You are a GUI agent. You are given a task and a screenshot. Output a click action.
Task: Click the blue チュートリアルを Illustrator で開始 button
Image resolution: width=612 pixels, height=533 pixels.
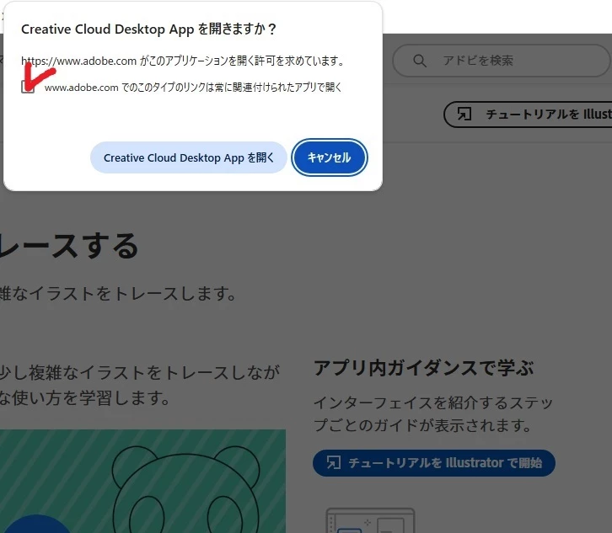pos(434,463)
